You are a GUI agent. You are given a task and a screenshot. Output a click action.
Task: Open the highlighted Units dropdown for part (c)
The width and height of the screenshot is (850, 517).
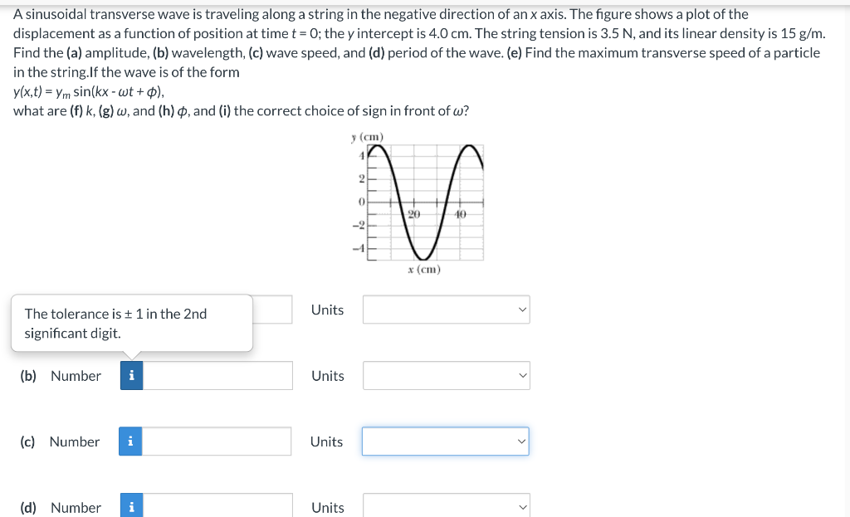[446, 441]
